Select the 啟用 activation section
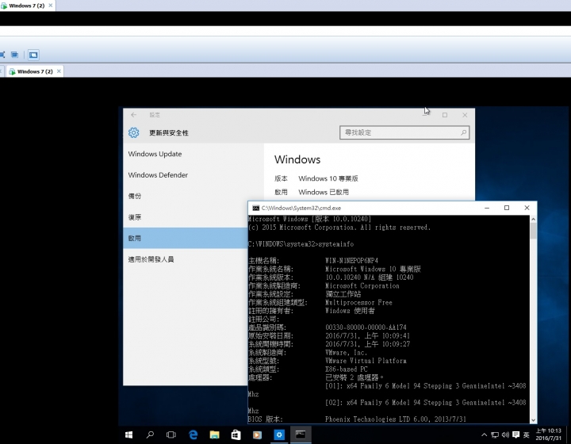 click(x=186, y=239)
